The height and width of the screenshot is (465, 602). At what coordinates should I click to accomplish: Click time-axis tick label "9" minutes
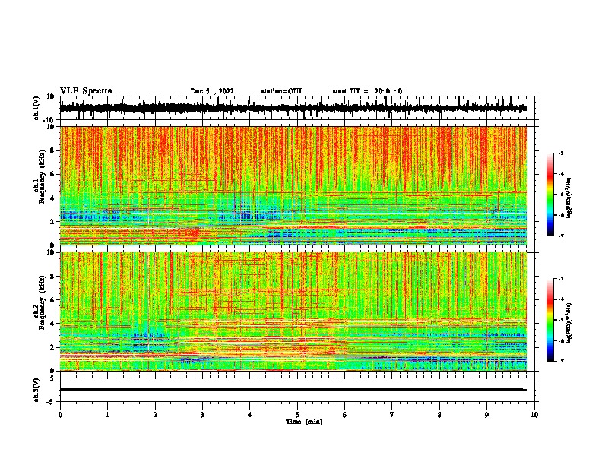pyautogui.click(x=486, y=415)
